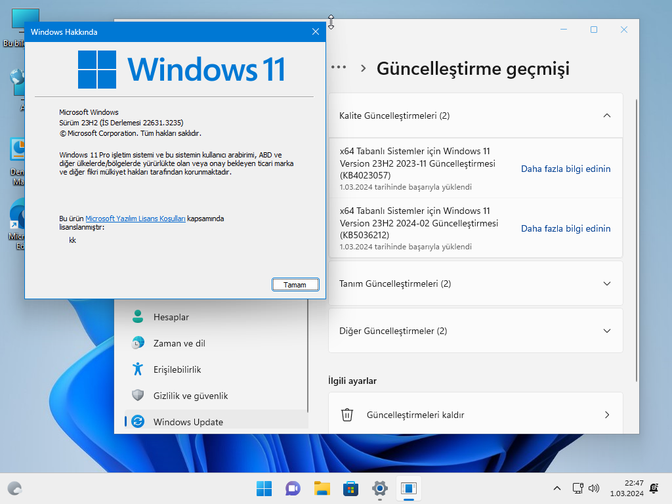Click the Settings page vertical scrollbar
Screen dimensions: 672x504
636,240
